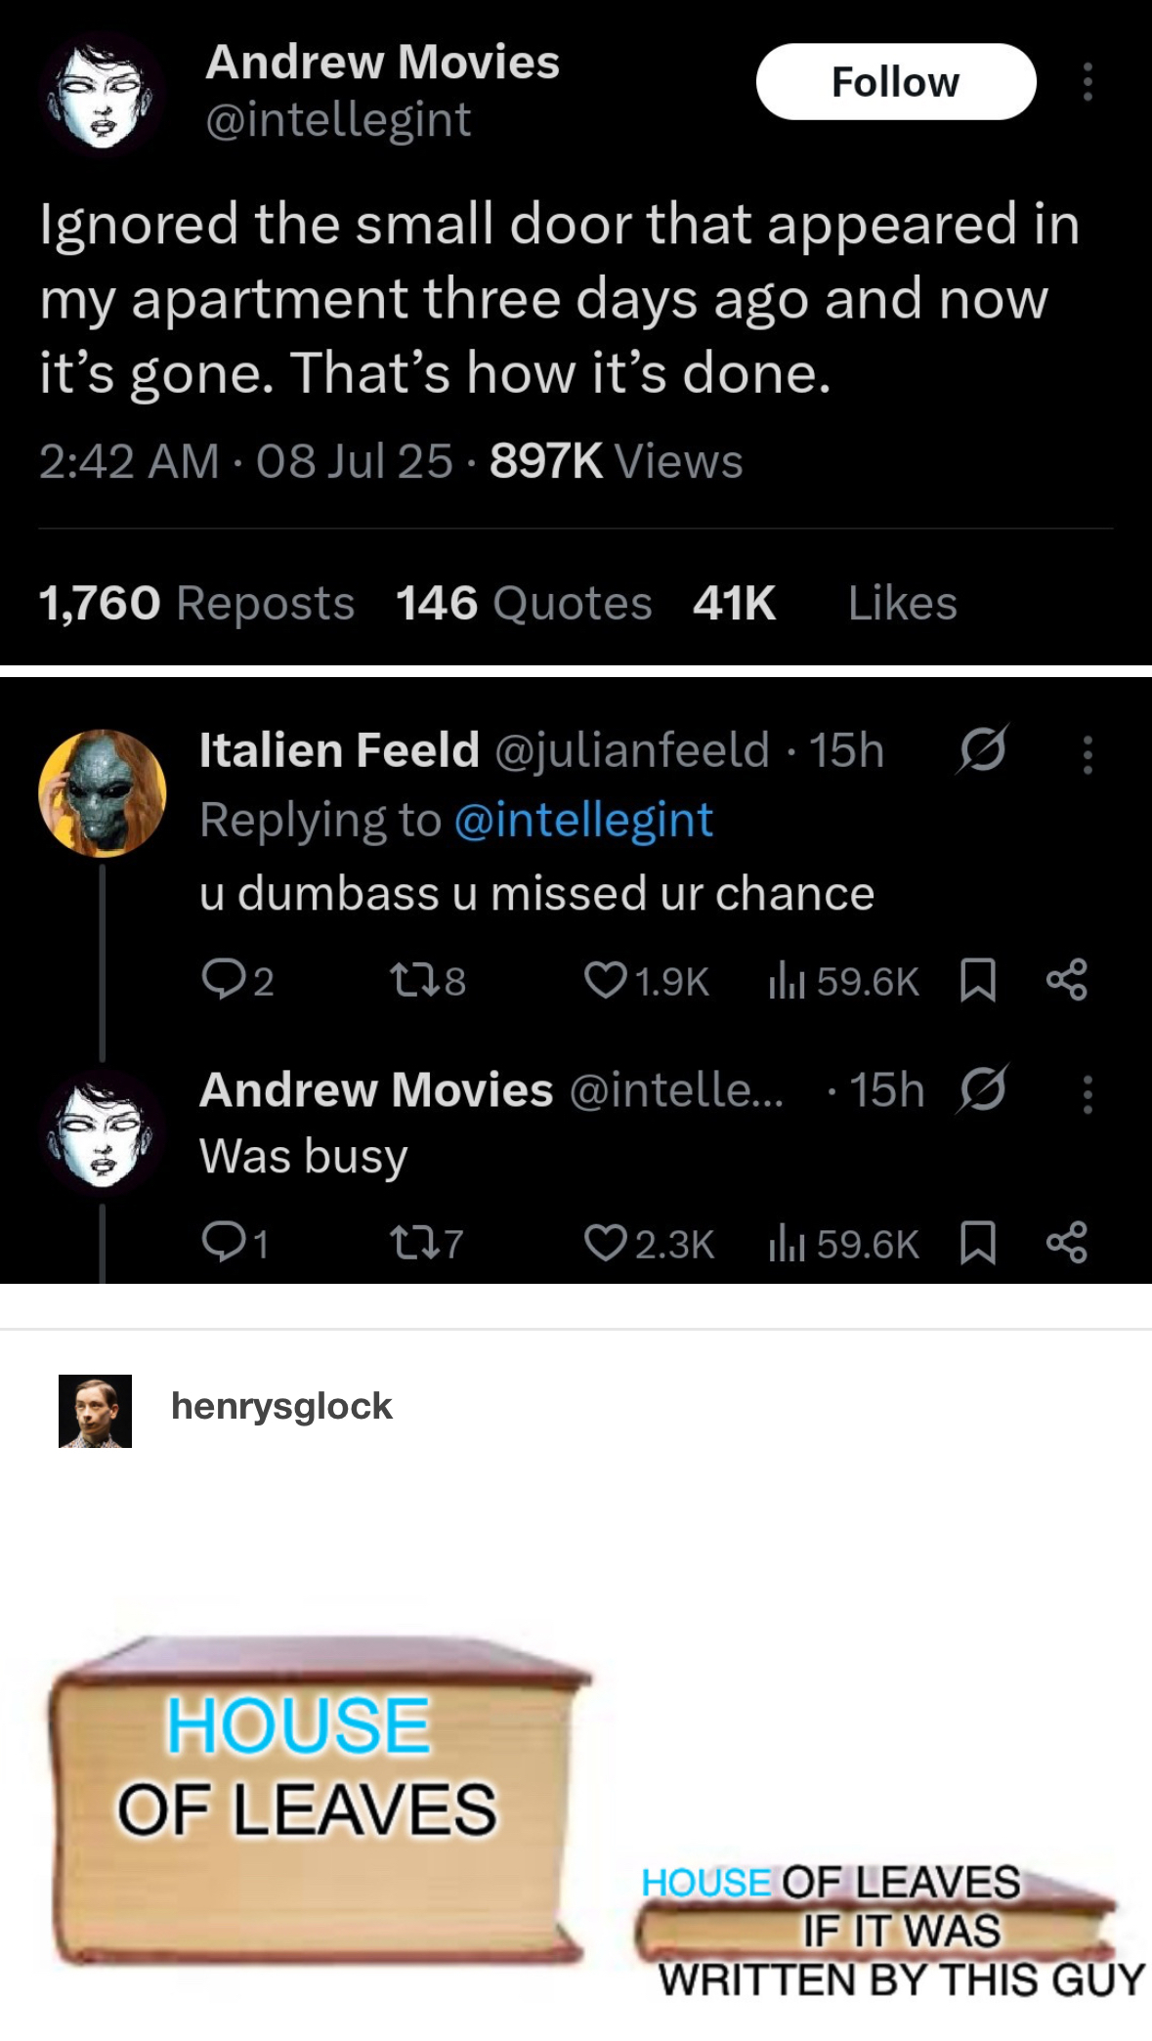This screenshot has height=2041, width=1152.
Task: Reply to the 'Was busy' tweet
Action: (222, 1243)
